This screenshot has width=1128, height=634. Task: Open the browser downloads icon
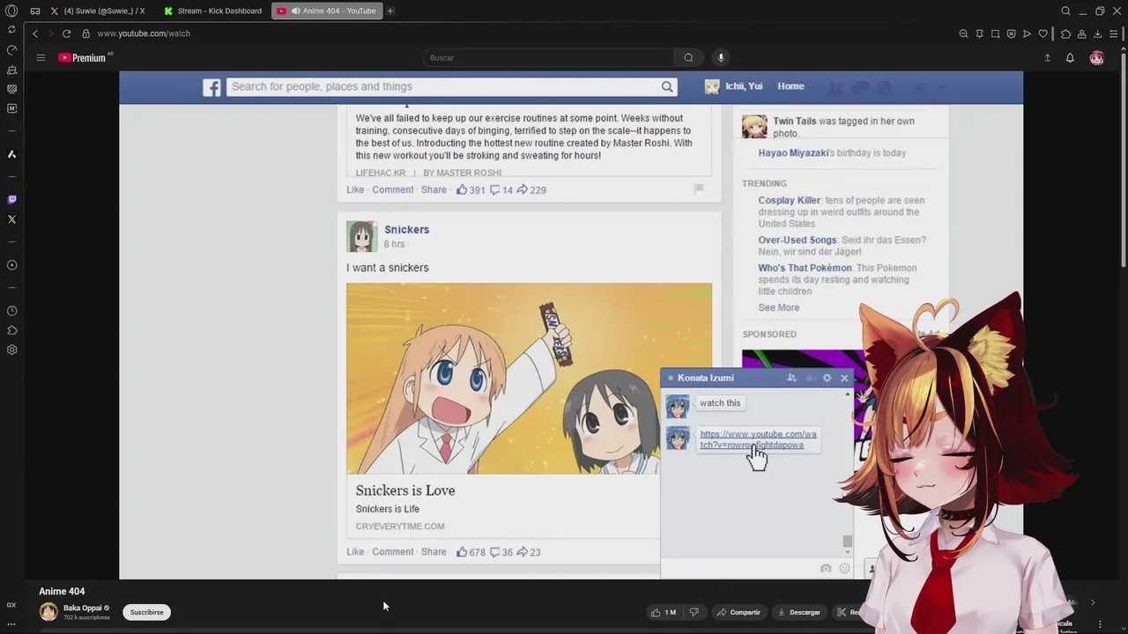1097,33
